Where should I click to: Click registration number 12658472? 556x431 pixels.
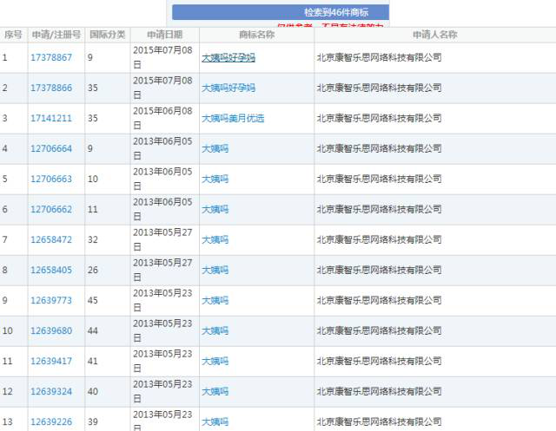tap(51, 239)
